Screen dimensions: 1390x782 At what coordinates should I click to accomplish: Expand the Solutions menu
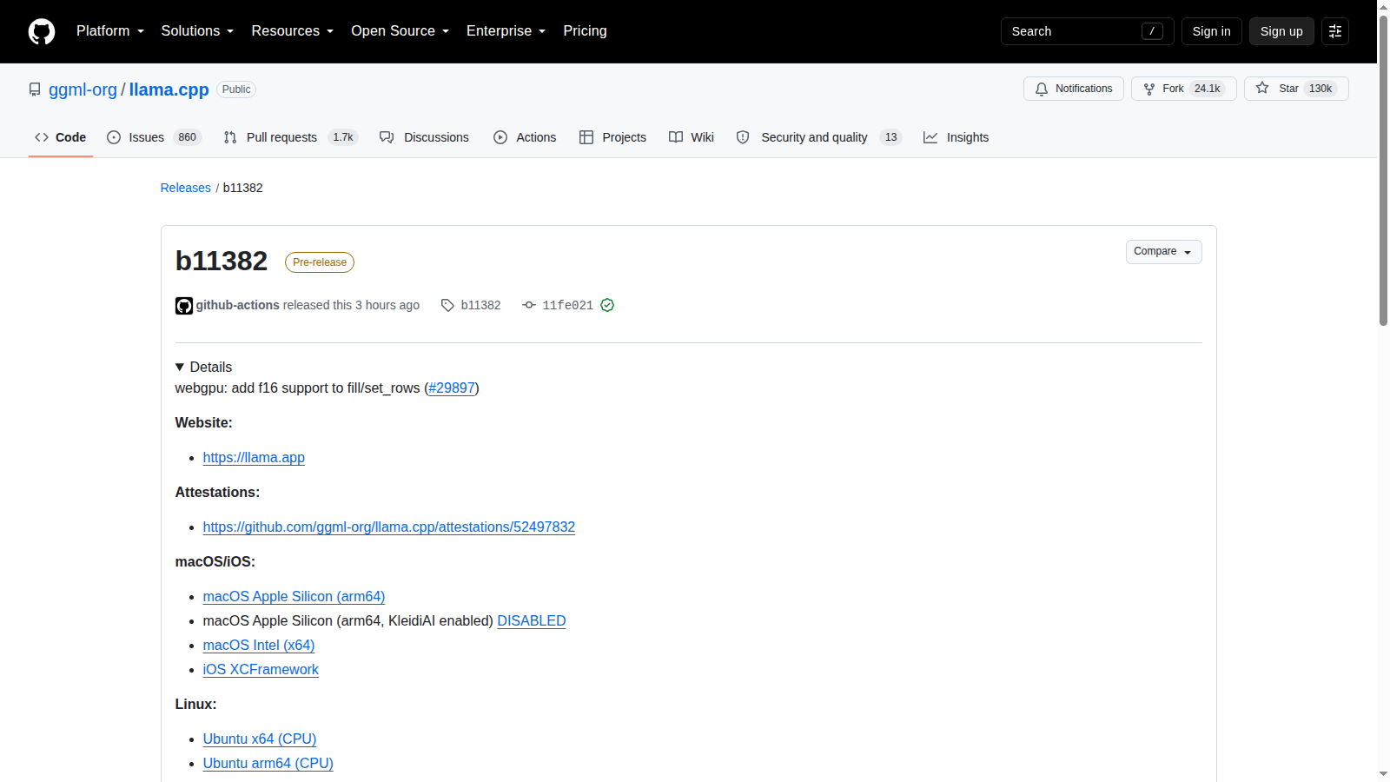pos(197,31)
